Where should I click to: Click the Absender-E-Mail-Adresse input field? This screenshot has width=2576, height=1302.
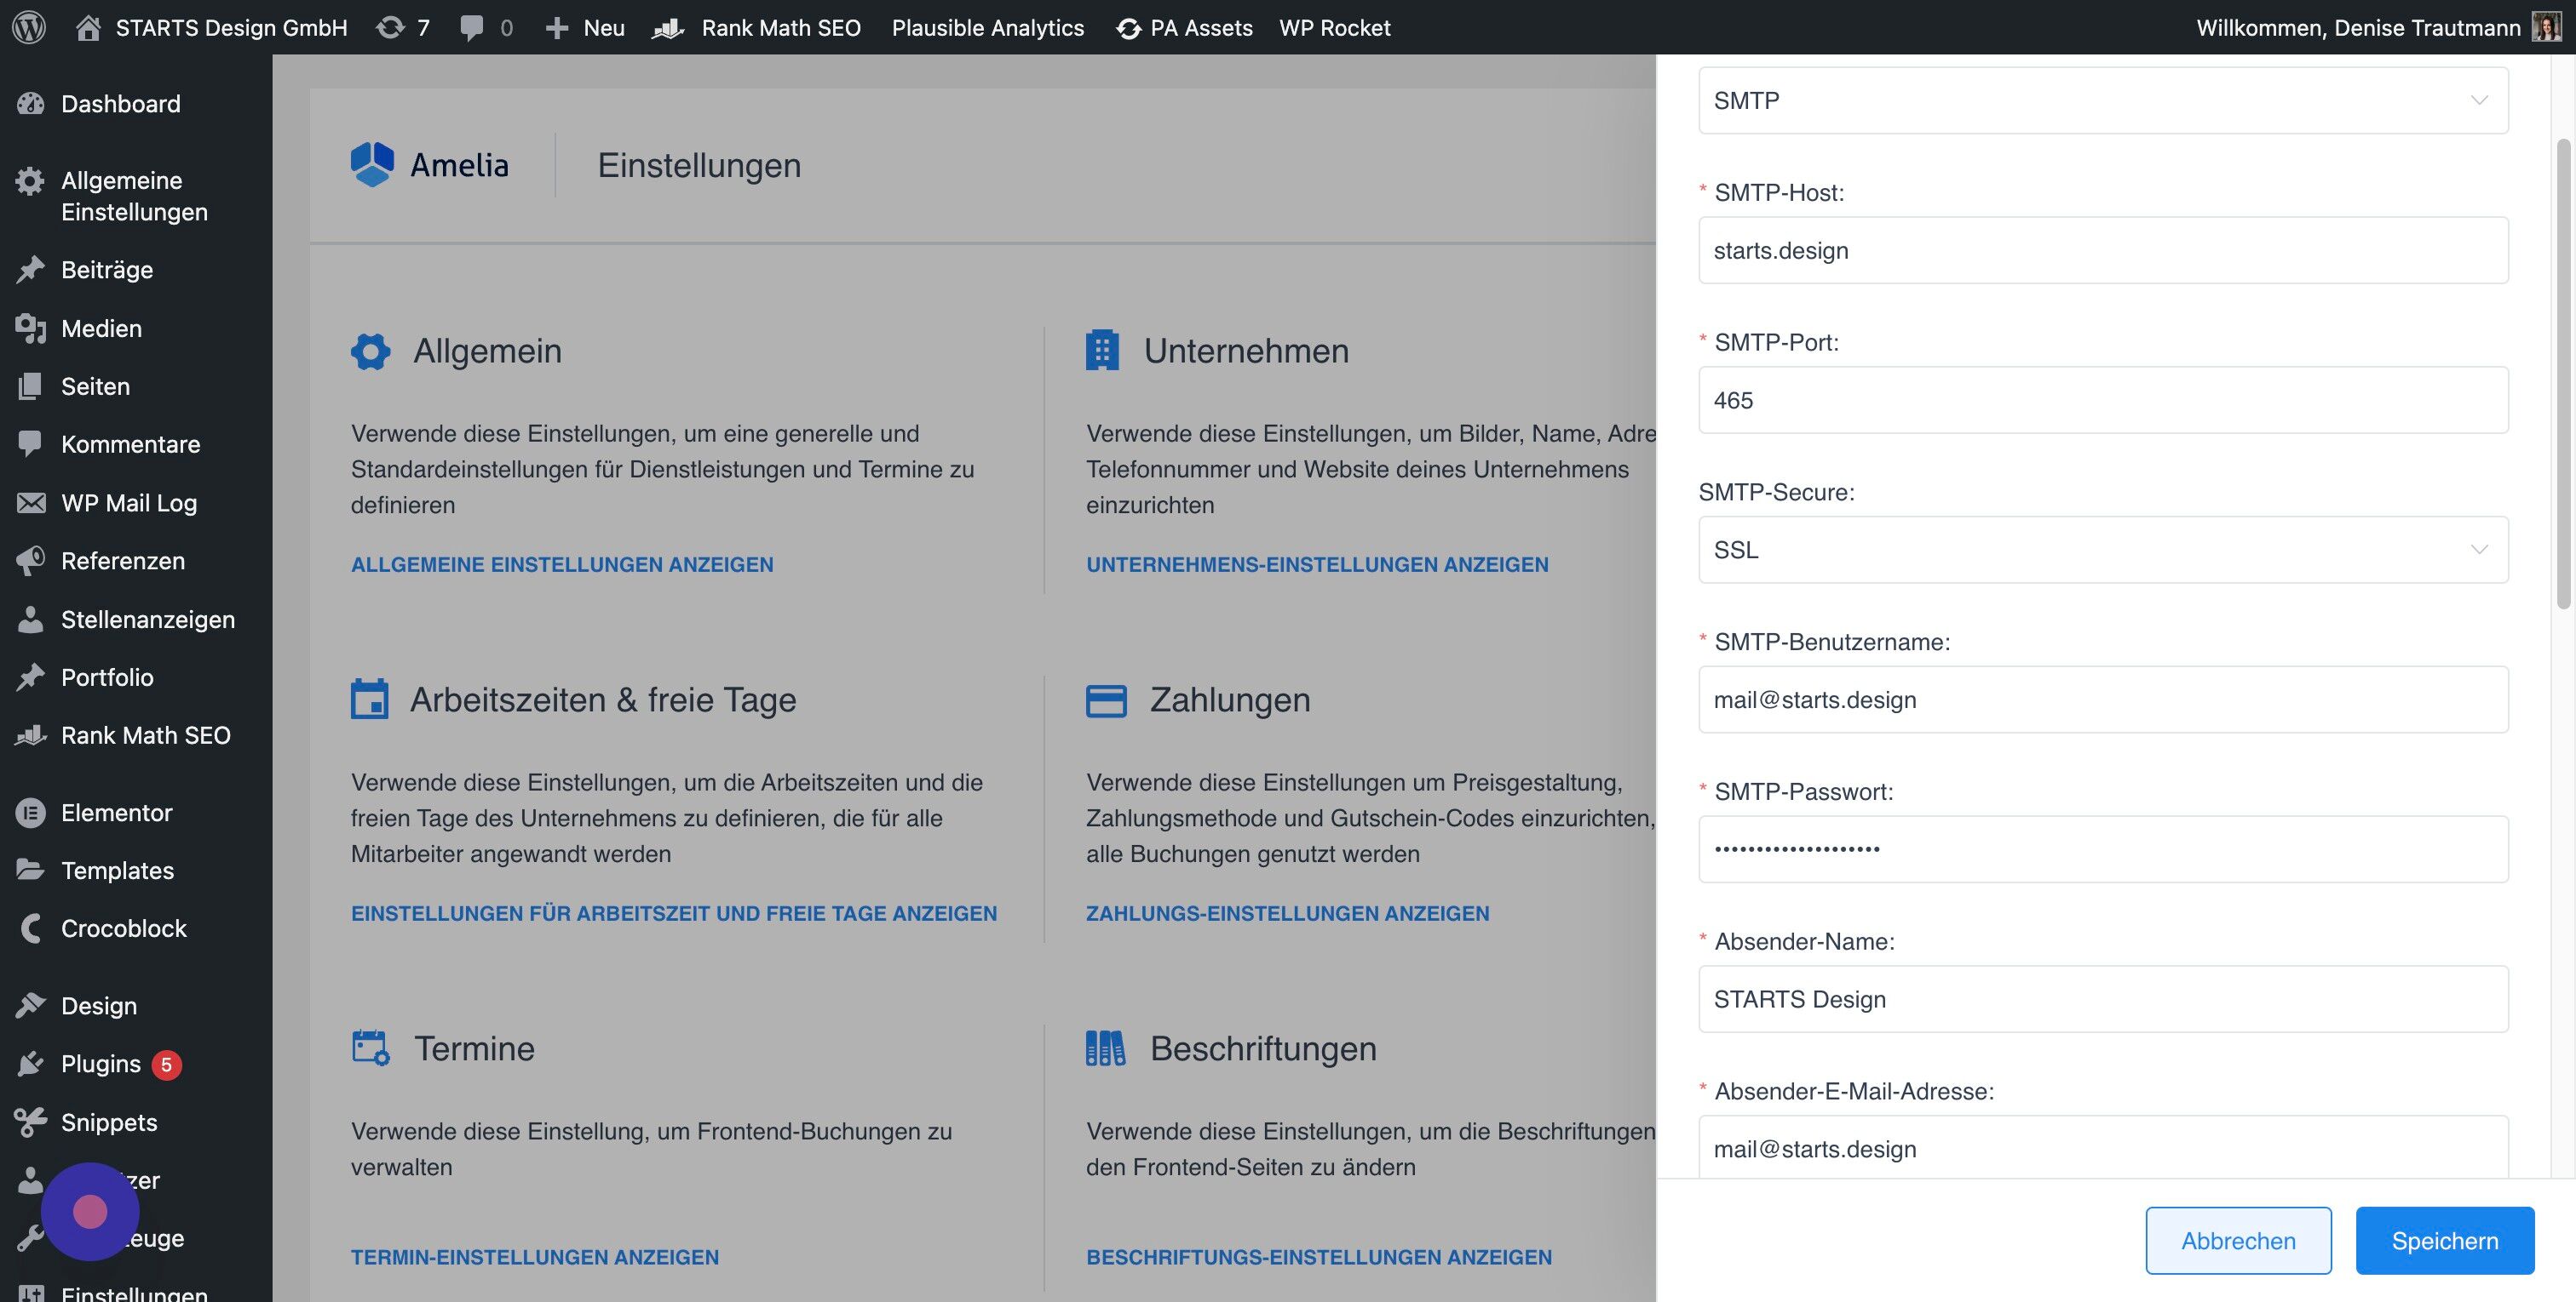pyautogui.click(x=2103, y=1147)
